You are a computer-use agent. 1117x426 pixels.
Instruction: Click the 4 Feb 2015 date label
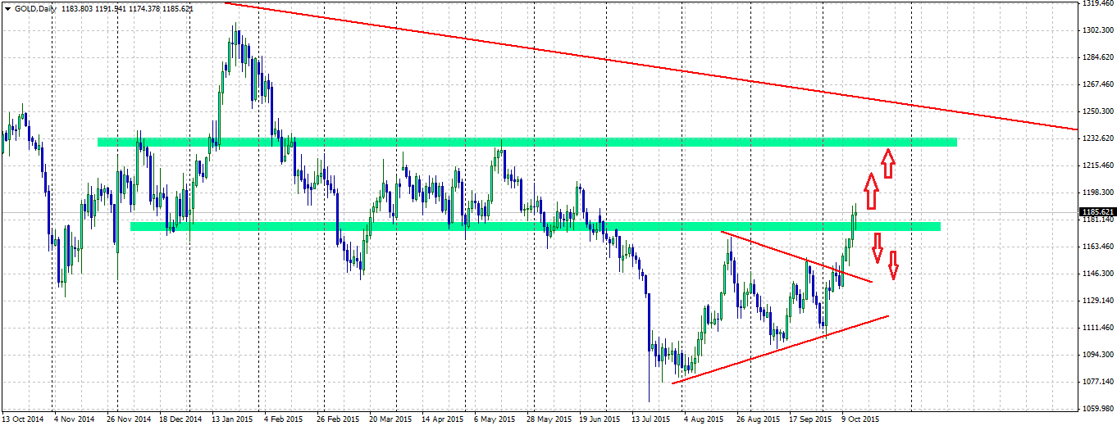click(285, 419)
